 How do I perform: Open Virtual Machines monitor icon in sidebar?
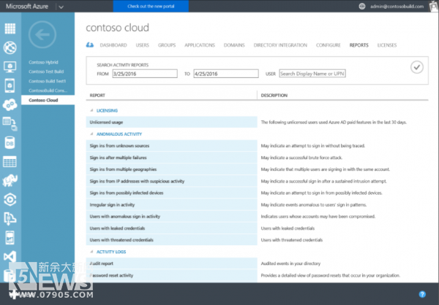coord(10,66)
